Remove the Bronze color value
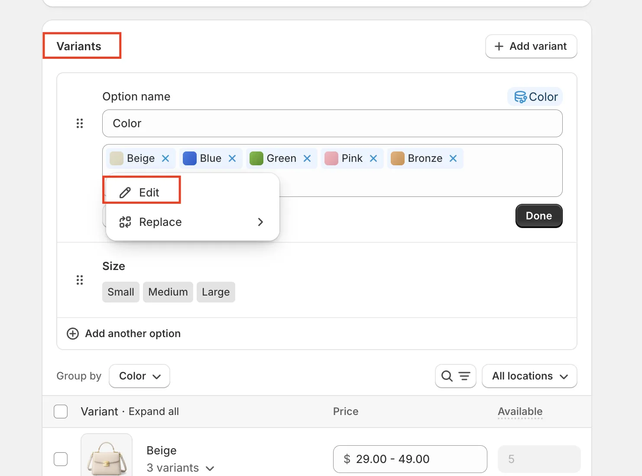The height and width of the screenshot is (476, 642). click(x=453, y=158)
